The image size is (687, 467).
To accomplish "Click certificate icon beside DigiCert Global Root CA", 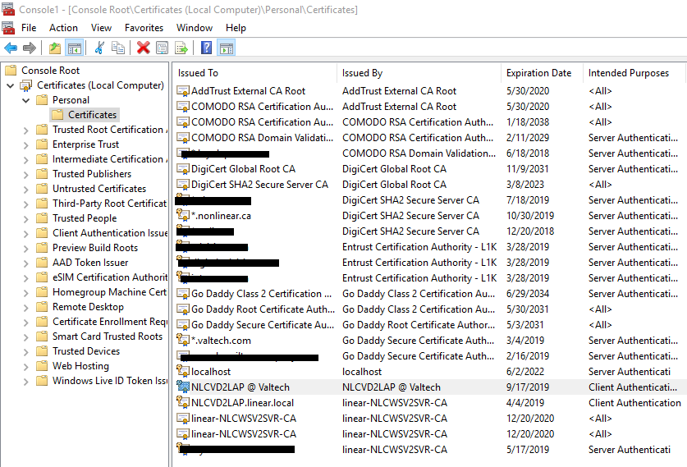I will click(x=183, y=169).
